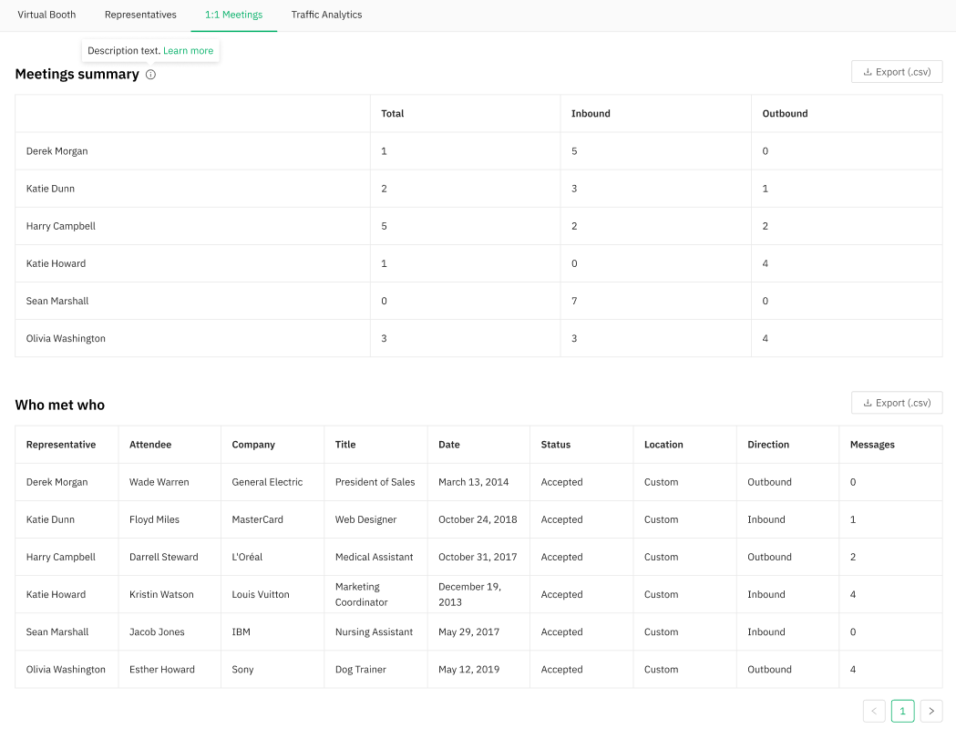The image size is (956, 729).
Task: Select Olivia Washington in Meetings summary
Action: click(66, 338)
